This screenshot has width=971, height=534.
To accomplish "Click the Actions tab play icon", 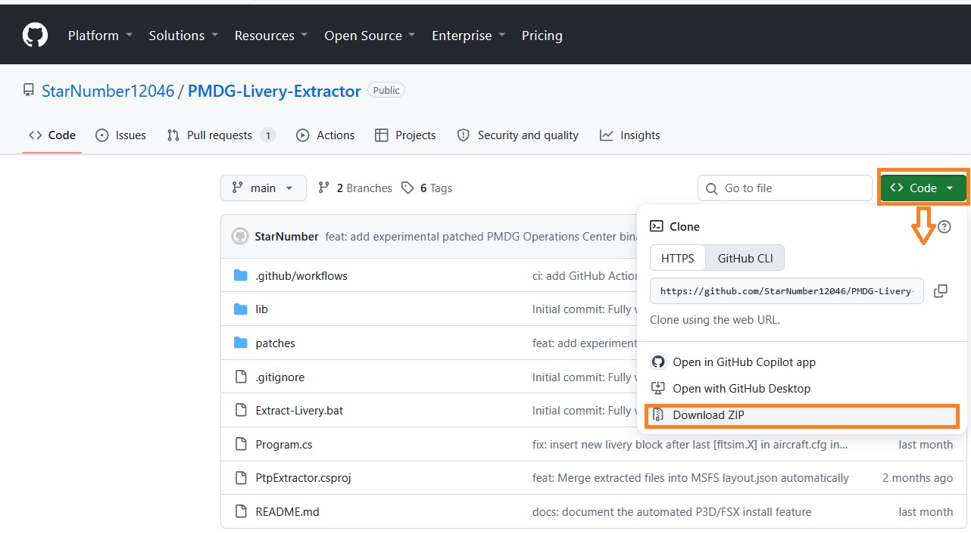I will tap(303, 135).
